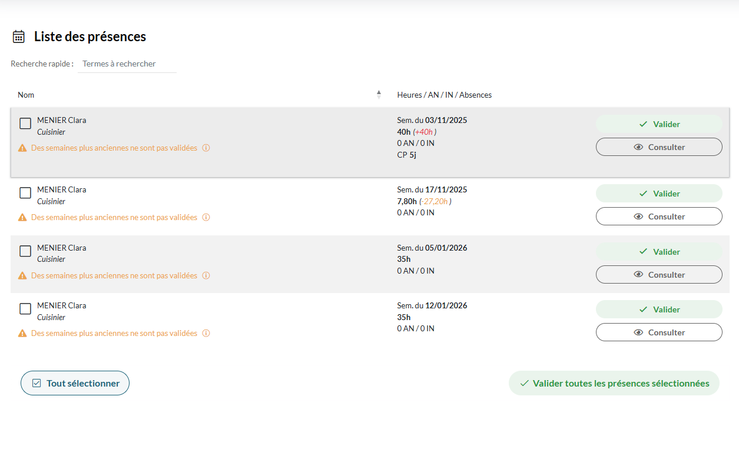
Task: Click warning triangle icon for week 03/11/2025
Action: 22,148
